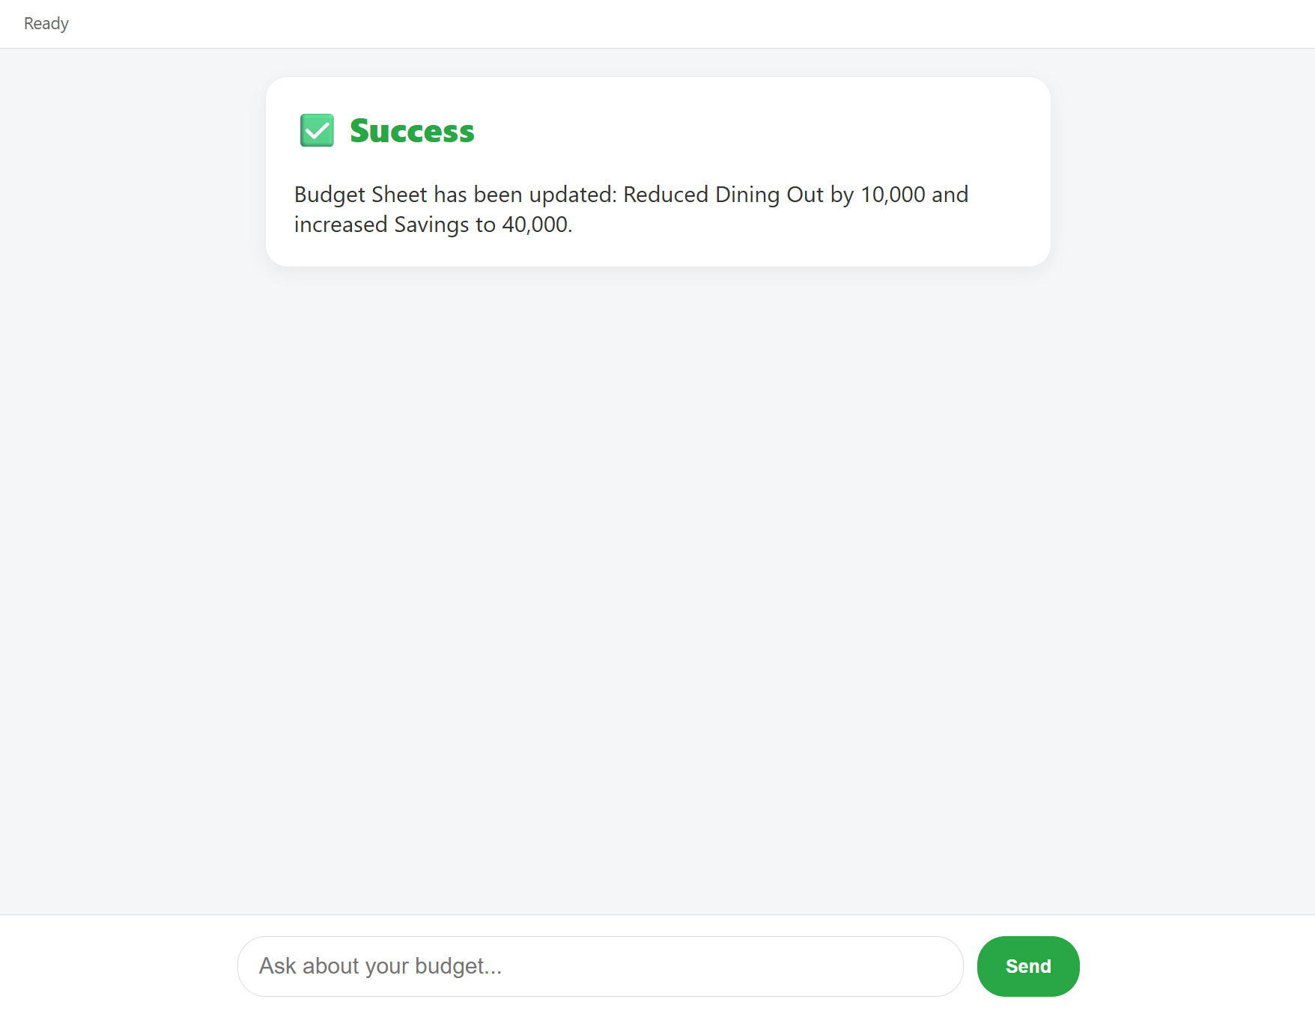Click the green checkmark icon
Viewport: 1315px width, 1011px height.
pyautogui.click(x=317, y=130)
